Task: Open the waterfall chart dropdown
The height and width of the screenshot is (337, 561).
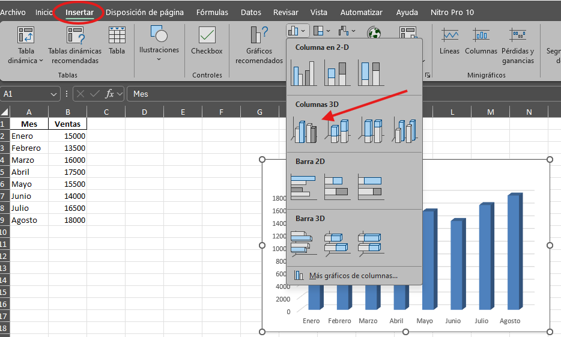Action: pyautogui.click(x=347, y=31)
